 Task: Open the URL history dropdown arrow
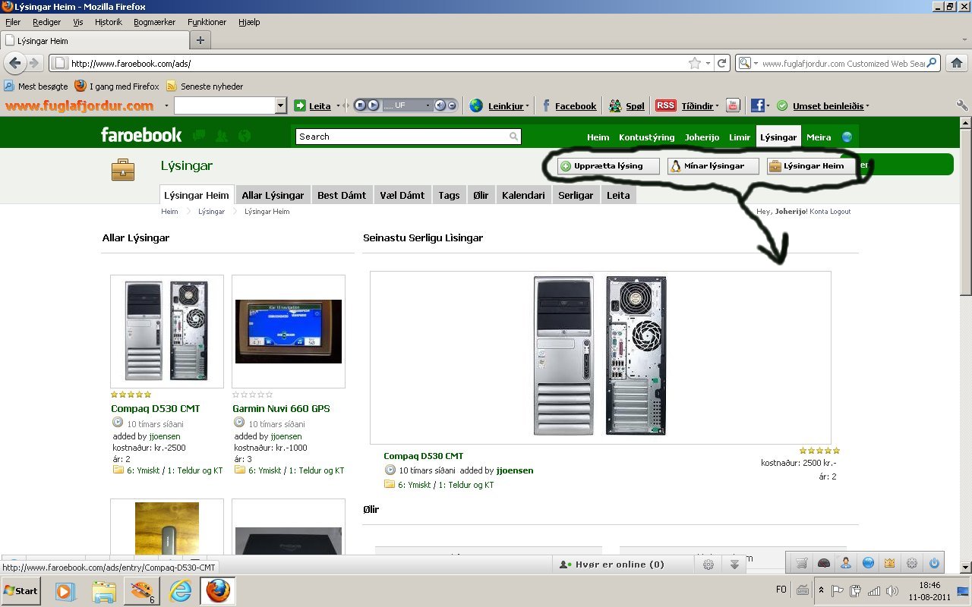pos(708,64)
